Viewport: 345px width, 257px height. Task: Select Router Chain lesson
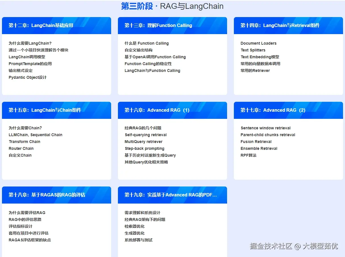21,148
